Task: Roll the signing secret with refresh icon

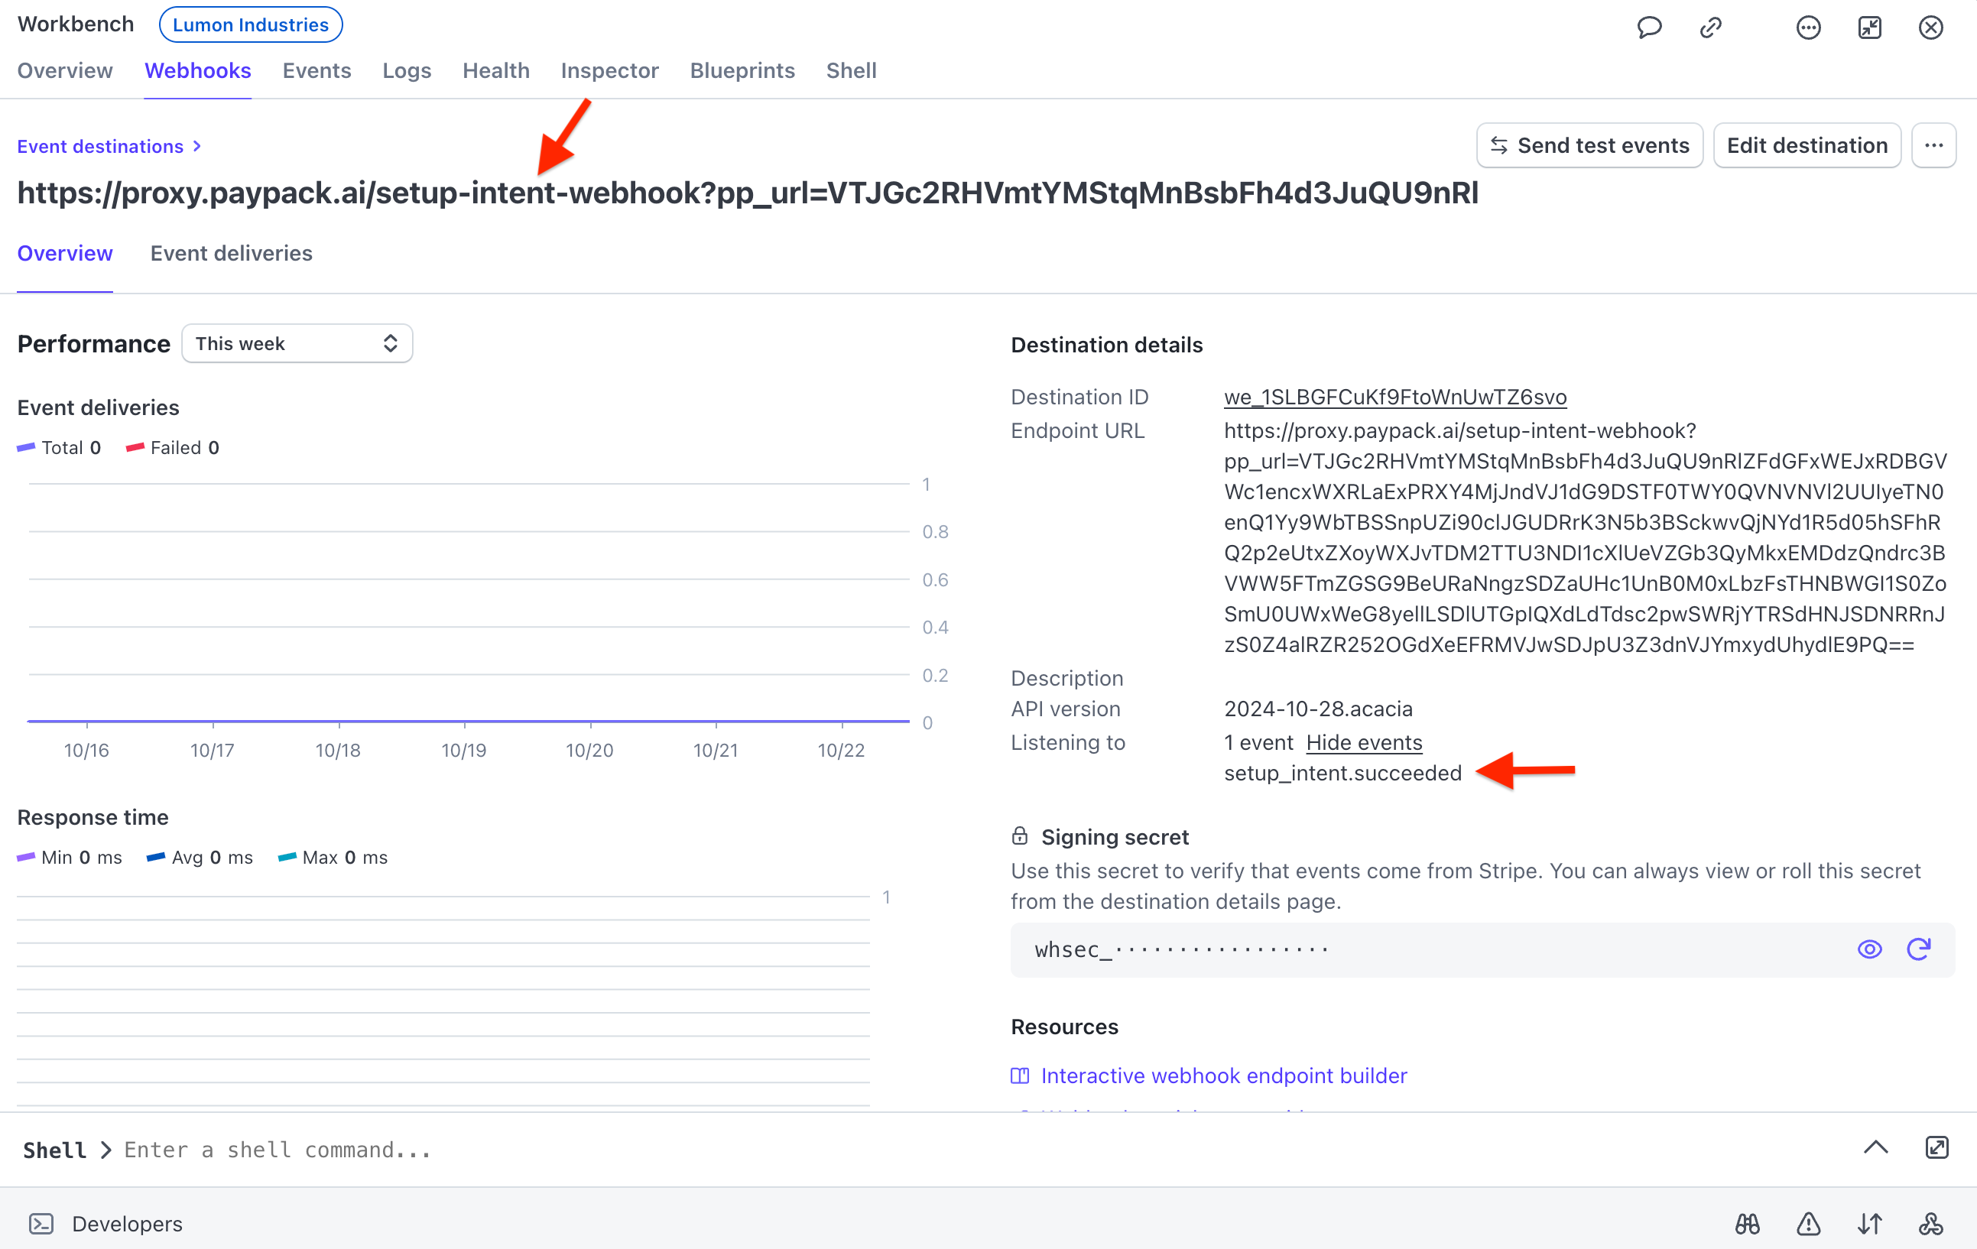Action: tap(1920, 949)
